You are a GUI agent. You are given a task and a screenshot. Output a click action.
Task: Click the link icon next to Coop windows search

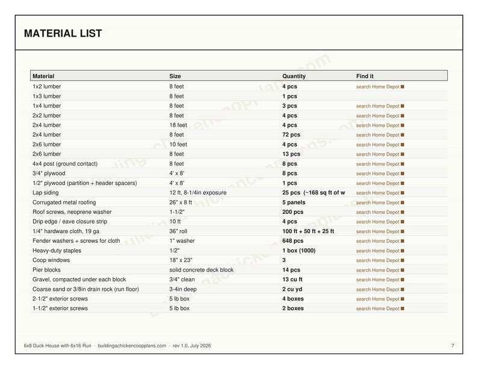point(402,260)
